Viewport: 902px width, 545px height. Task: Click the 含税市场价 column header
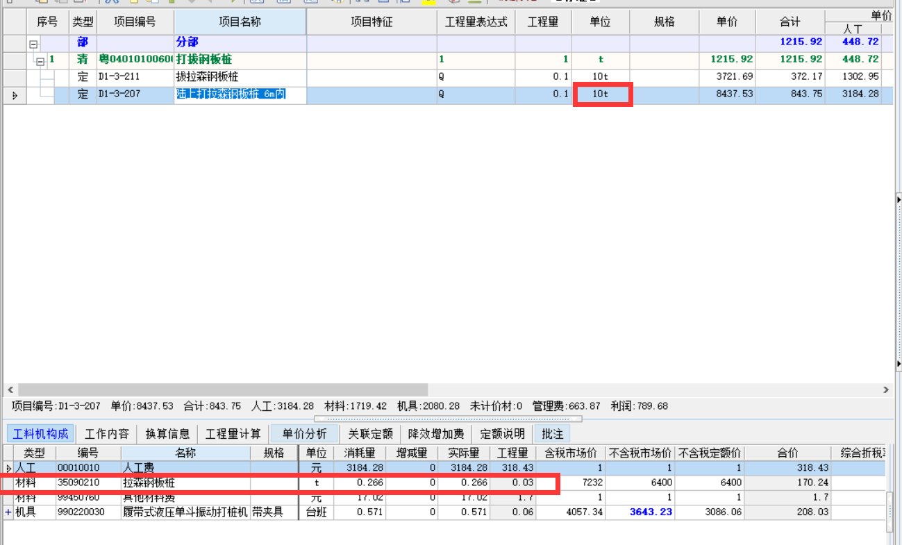click(x=570, y=453)
